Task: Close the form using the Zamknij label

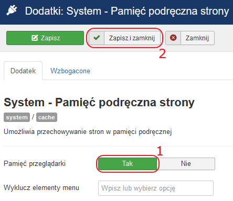Action: [x=197, y=38]
